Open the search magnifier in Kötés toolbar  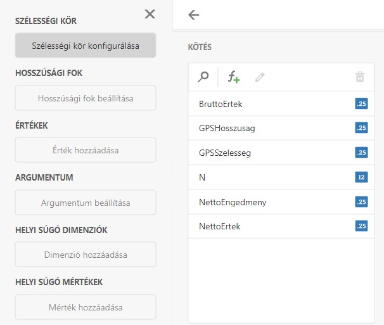(203, 77)
